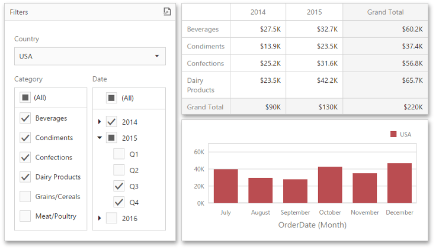Toggle the Confections checkbox
The image size is (436, 250).
point(25,157)
